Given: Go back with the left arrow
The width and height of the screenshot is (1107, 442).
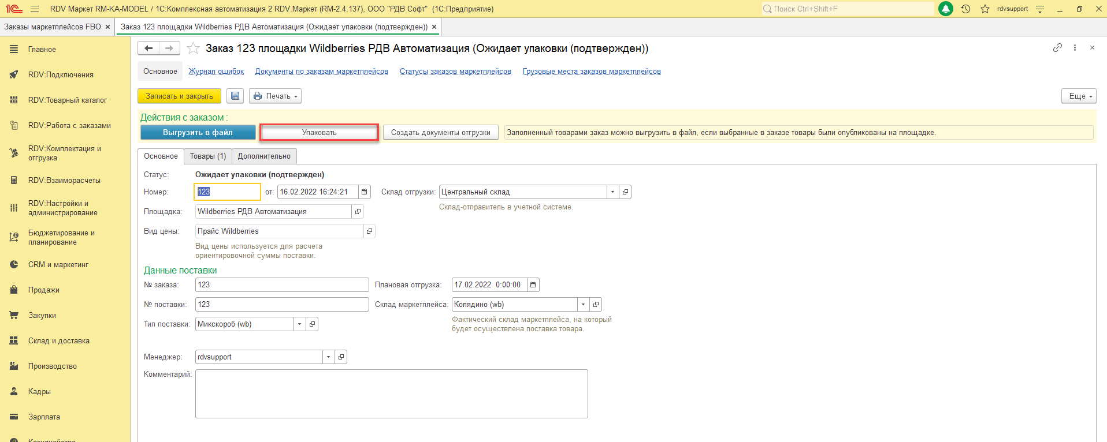Looking at the screenshot, I should tap(148, 48).
